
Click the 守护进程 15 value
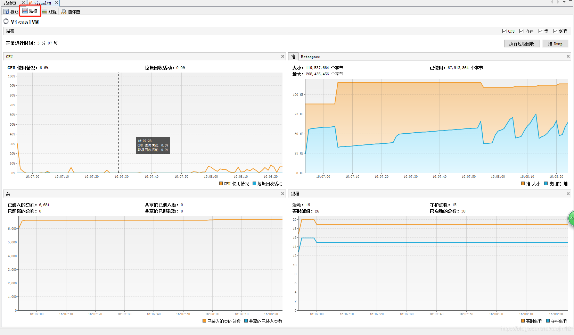click(454, 205)
